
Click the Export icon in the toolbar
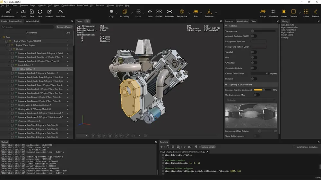23,13
